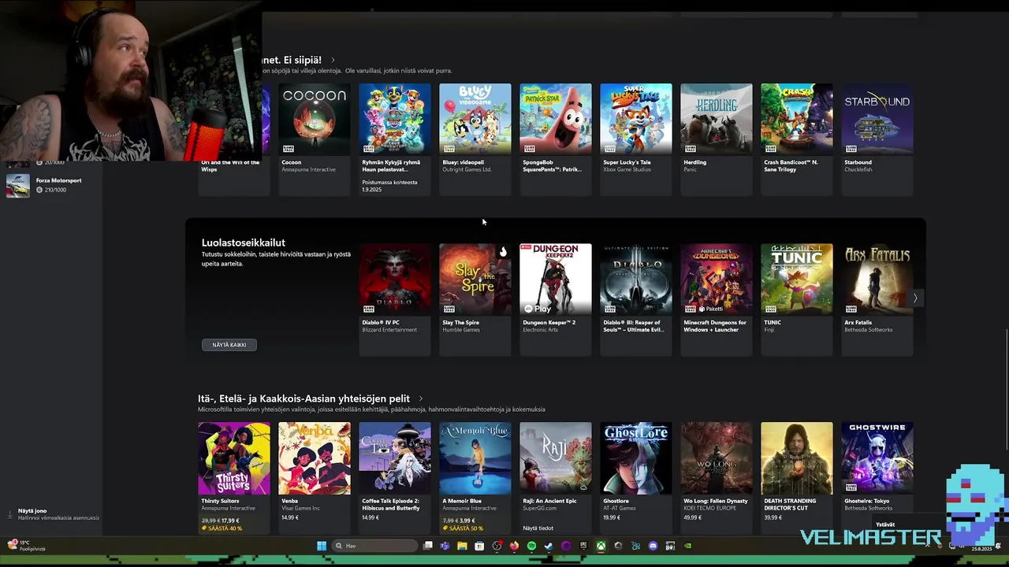
Task: Open the Windows Start menu
Action: tap(322, 546)
